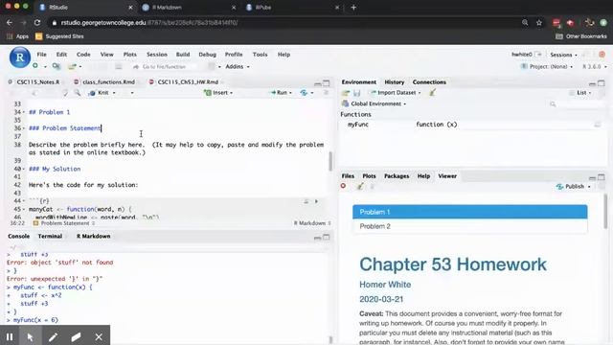Image resolution: width=613 pixels, height=345 pixels.
Task: Open the Debug menu
Action: click(x=207, y=55)
